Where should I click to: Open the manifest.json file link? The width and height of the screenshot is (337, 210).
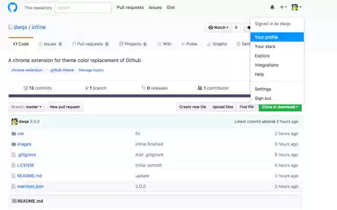coord(31,186)
